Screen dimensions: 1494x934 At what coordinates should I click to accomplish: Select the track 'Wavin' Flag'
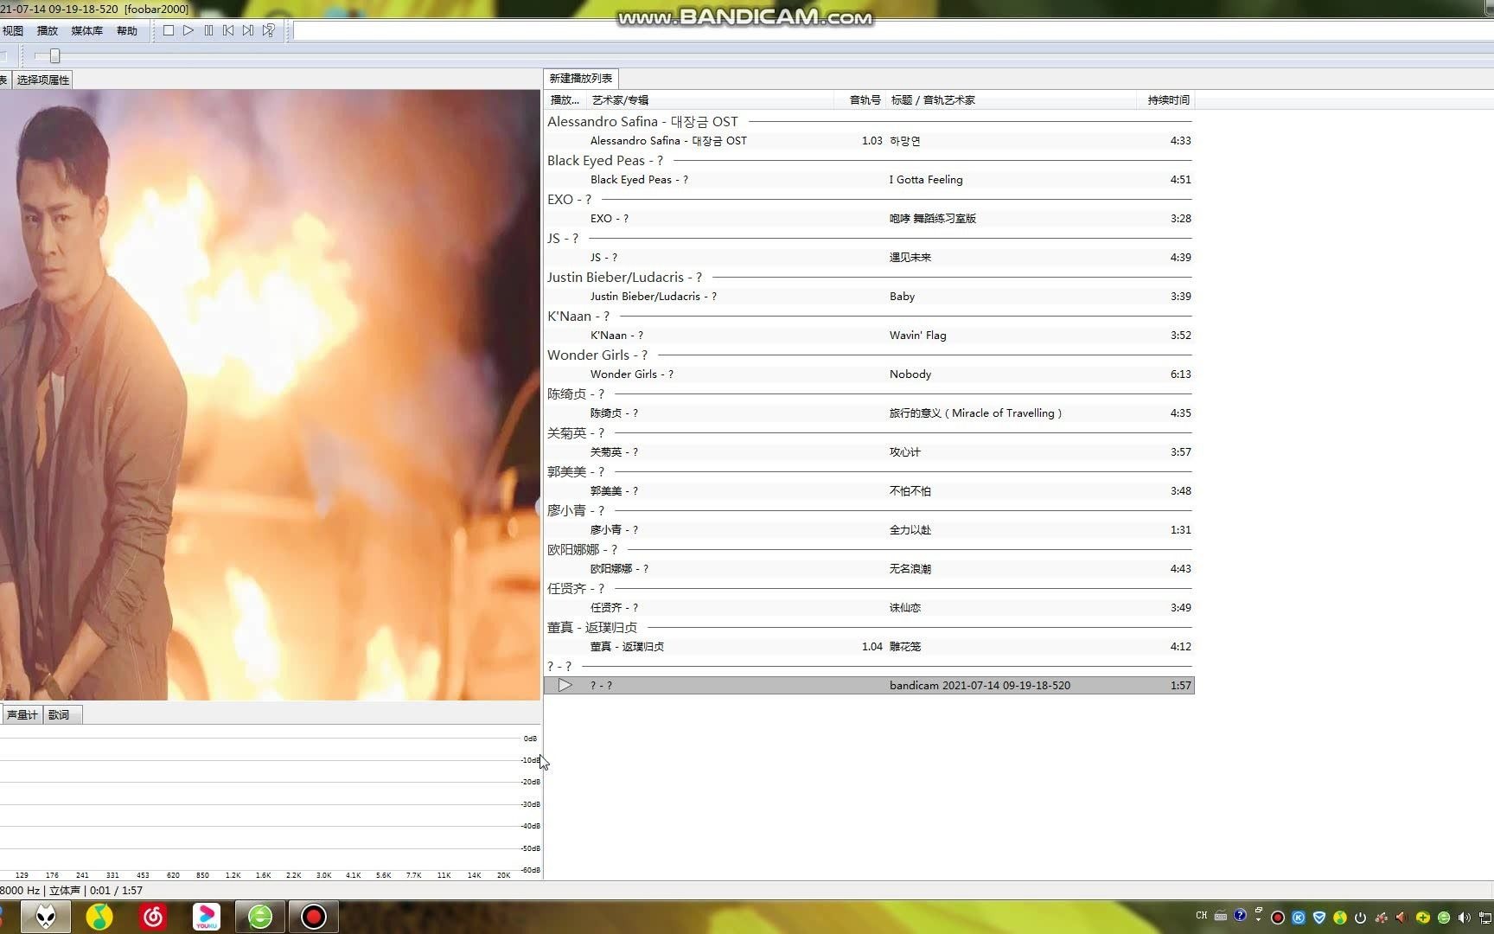pyautogui.click(x=869, y=335)
